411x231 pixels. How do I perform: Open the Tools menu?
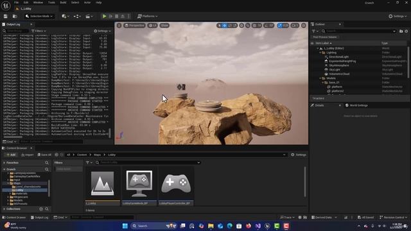(51, 3)
